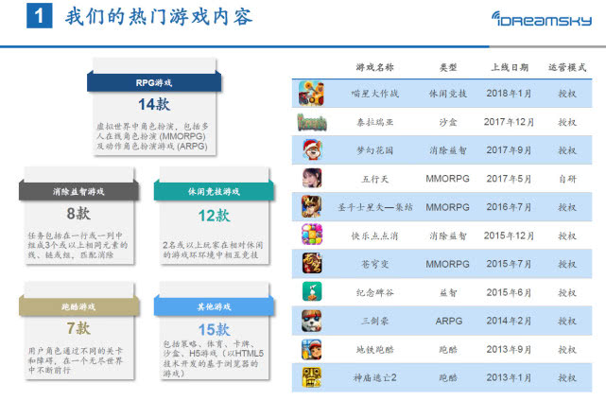
Task: Click the date 2015年6月
Action: (x=509, y=292)
